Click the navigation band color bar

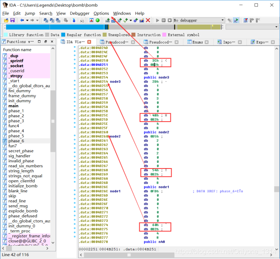(113, 27)
